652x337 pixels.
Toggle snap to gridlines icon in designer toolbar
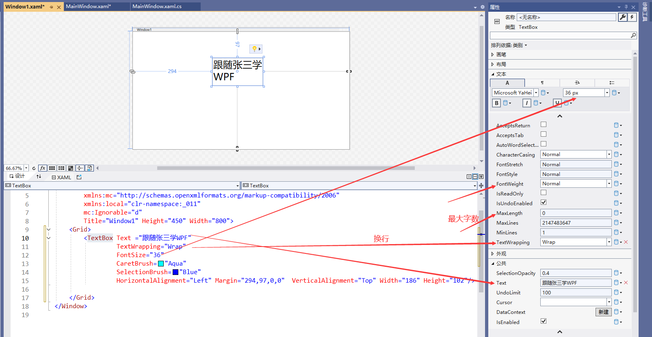(x=61, y=168)
